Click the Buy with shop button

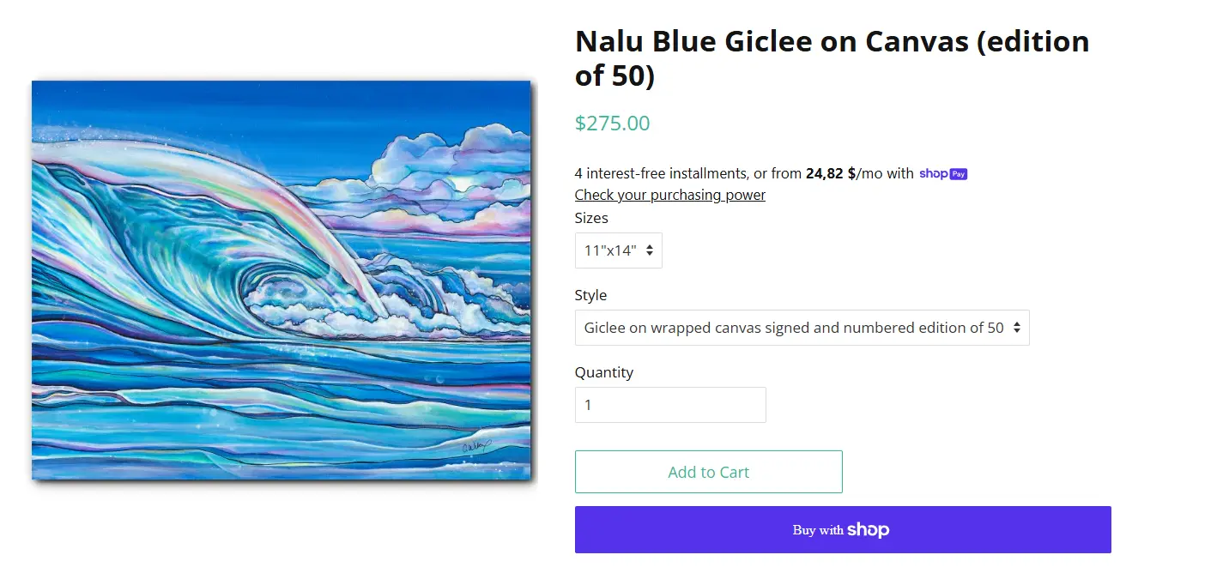pyautogui.click(x=842, y=529)
